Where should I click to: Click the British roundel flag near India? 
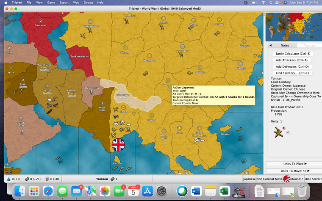(x=118, y=145)
